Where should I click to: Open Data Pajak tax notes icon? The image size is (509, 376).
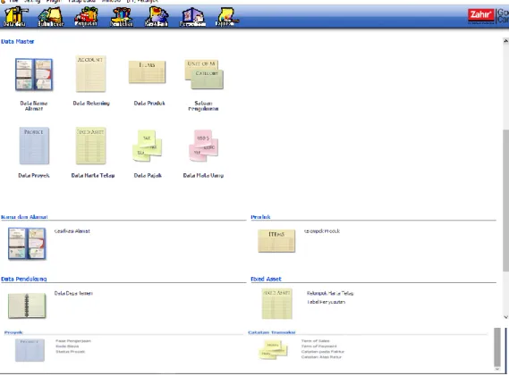147,146
